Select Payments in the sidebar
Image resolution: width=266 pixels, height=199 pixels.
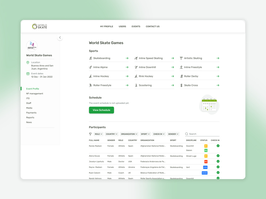[31, 113]
